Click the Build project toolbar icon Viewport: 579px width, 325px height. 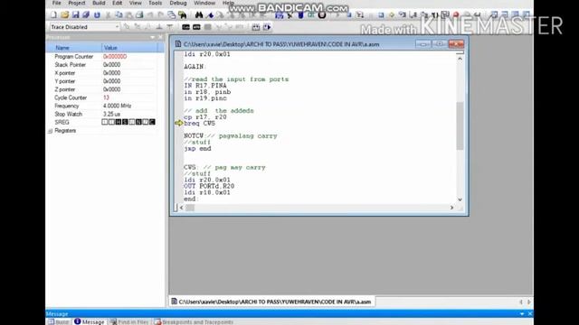(x=280, y=14)
